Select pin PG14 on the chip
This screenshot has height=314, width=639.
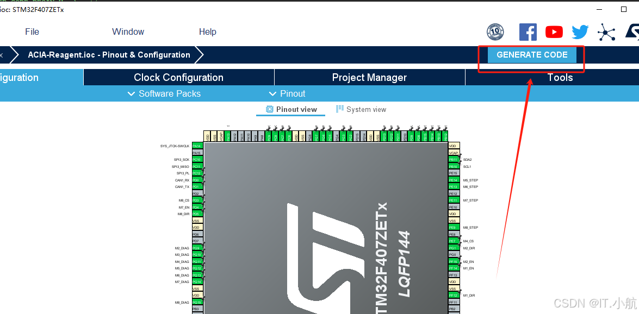click(x=197, y=282)
